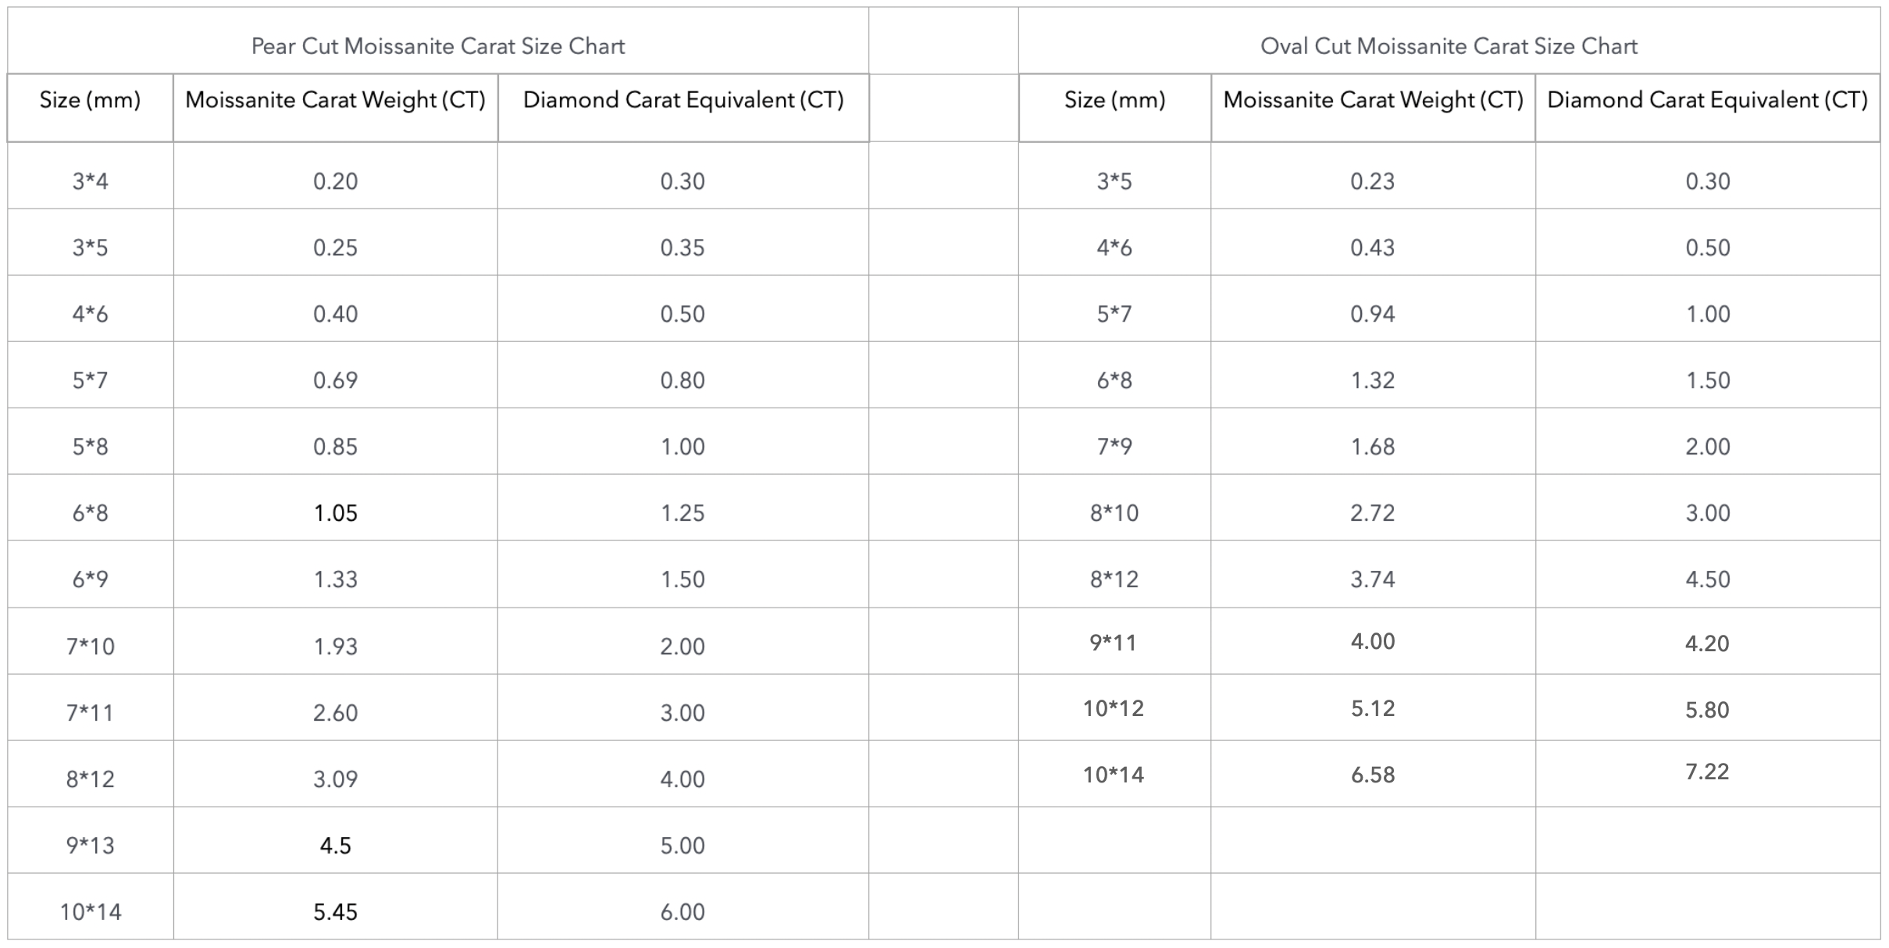The image size is (1889, 948).
Task: Select the 9*11 size cell
Action: click(x=1113, y=643)
